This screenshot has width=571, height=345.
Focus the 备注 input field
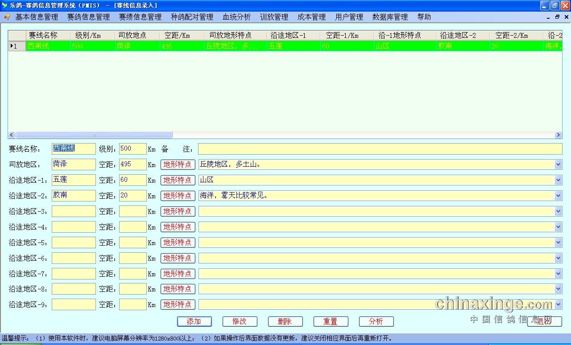point(380,149)
